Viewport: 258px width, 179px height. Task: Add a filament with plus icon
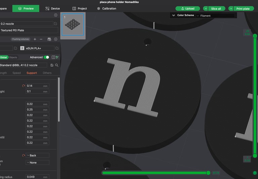[35, 39]
